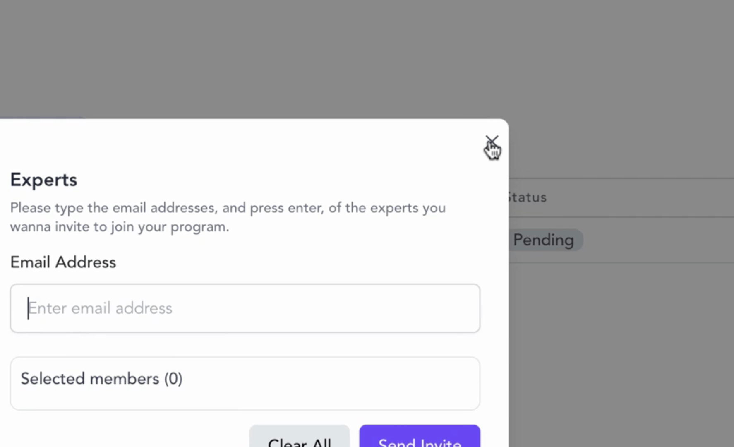Click dimmed backdrop below the Pending row
This screenshot has width=734, height=447.
(x=621, y=352)
